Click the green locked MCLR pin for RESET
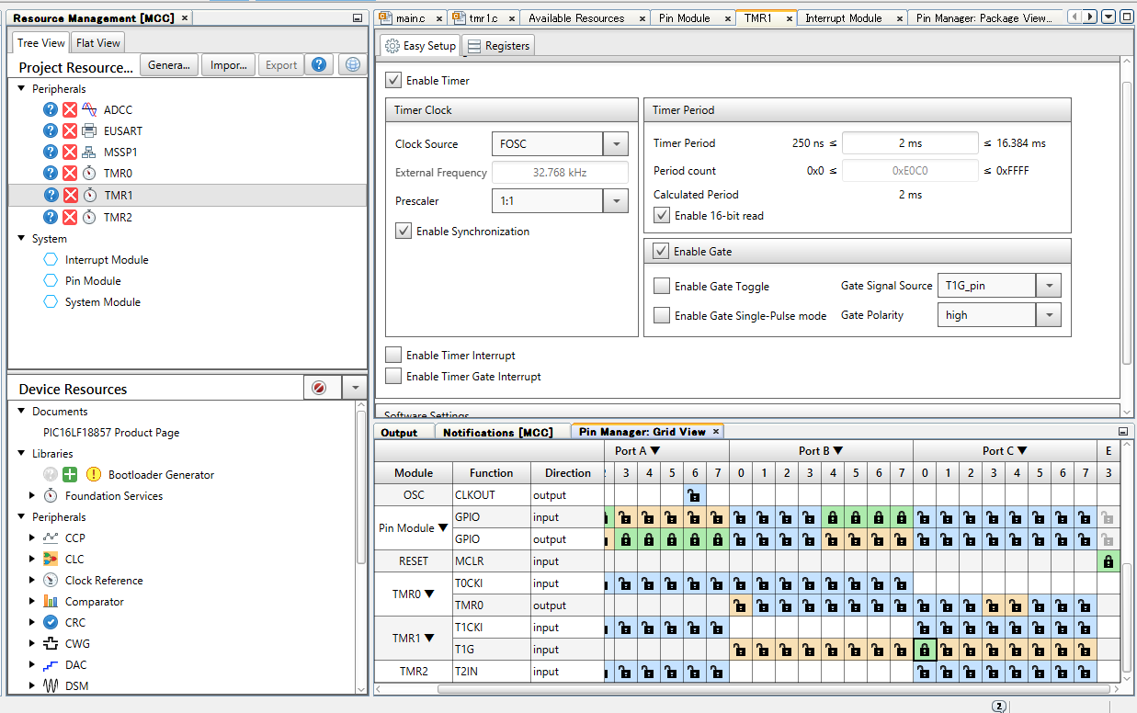This screenshot has width=1137, height=713. tap(1108, 561)
